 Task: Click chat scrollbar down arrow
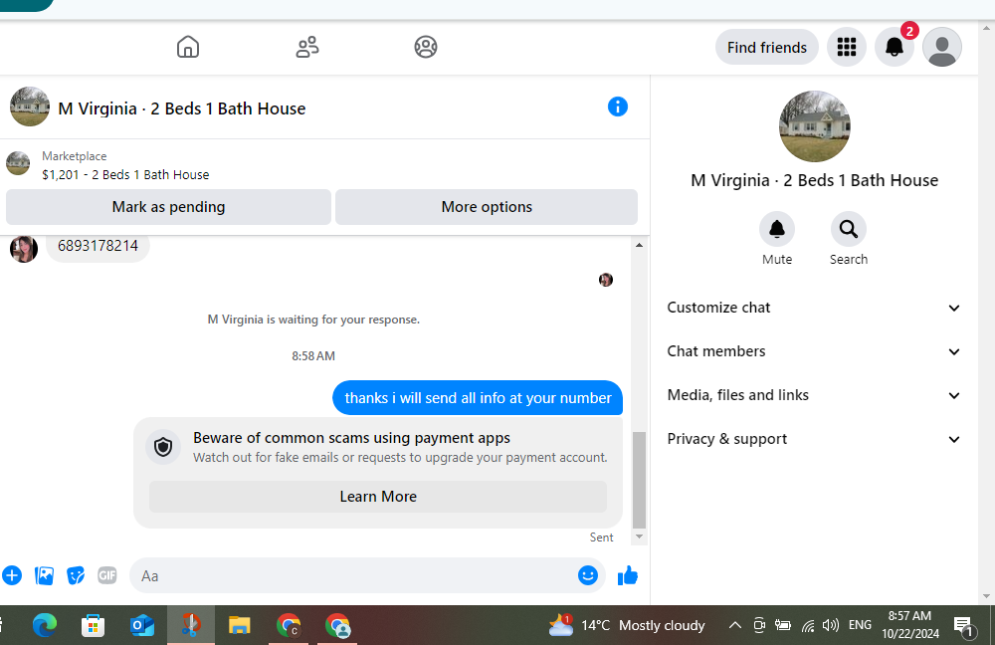tap(639, 537)
